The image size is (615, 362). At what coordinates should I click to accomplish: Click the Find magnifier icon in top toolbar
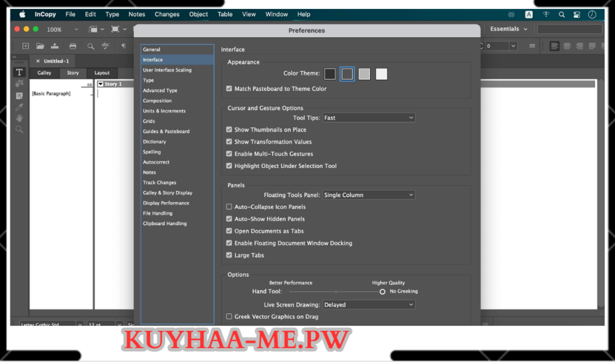point(91,46)
